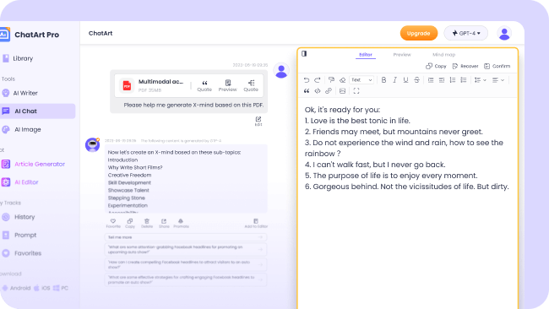This screenshot has height=309, width=549.
Task: Toggle the blockquote formatting icon
Action: pyautogui.click(x=307, y=91)
